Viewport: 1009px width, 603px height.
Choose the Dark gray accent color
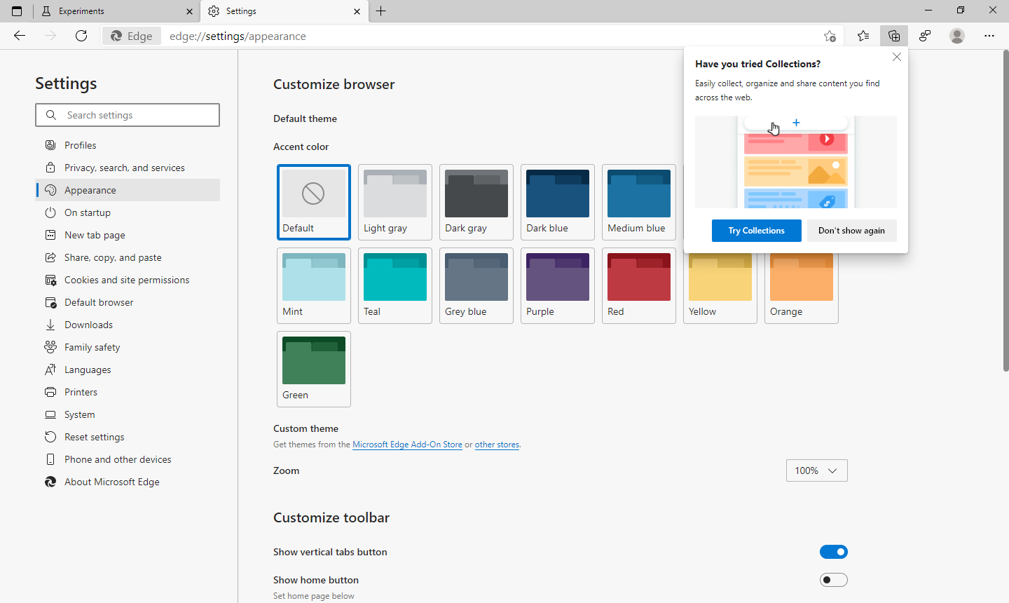[x=476, y=202]
